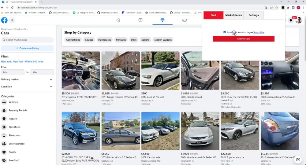Switch to the Tool tab
Viewport: 306px width, 165px height.
pos(214,15)
